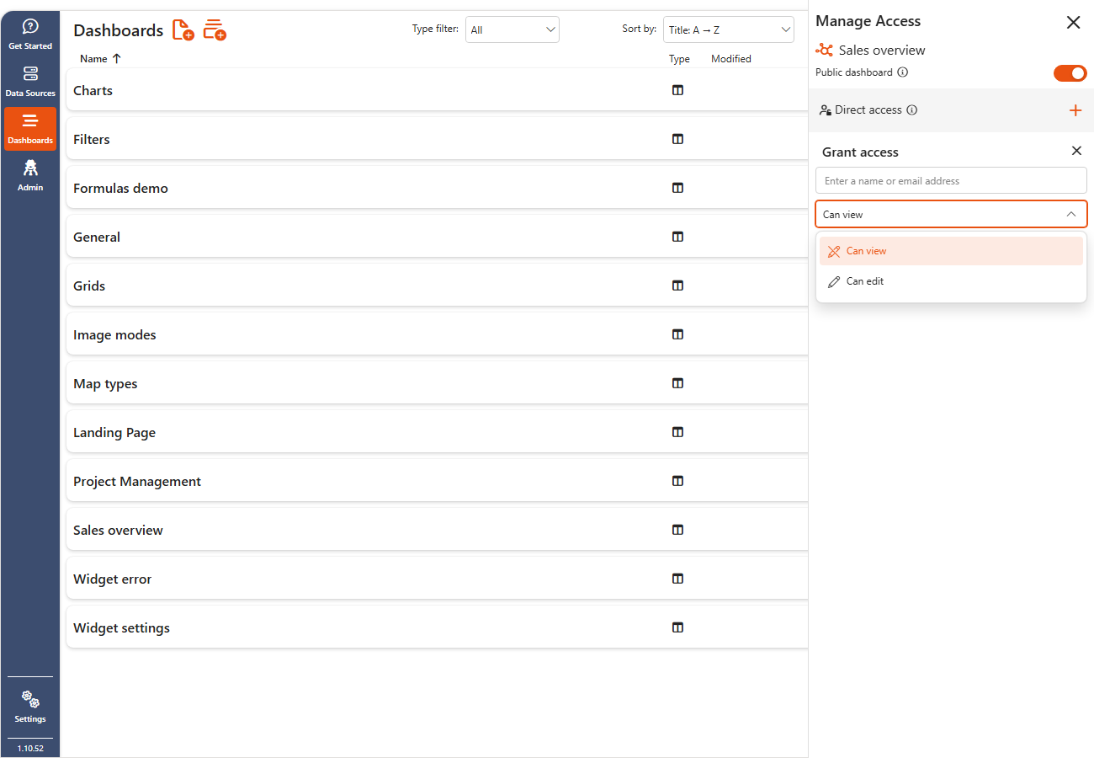Sort by the Name column header
This screenshot has width=1094, height=758.
(x=100, y=59)
